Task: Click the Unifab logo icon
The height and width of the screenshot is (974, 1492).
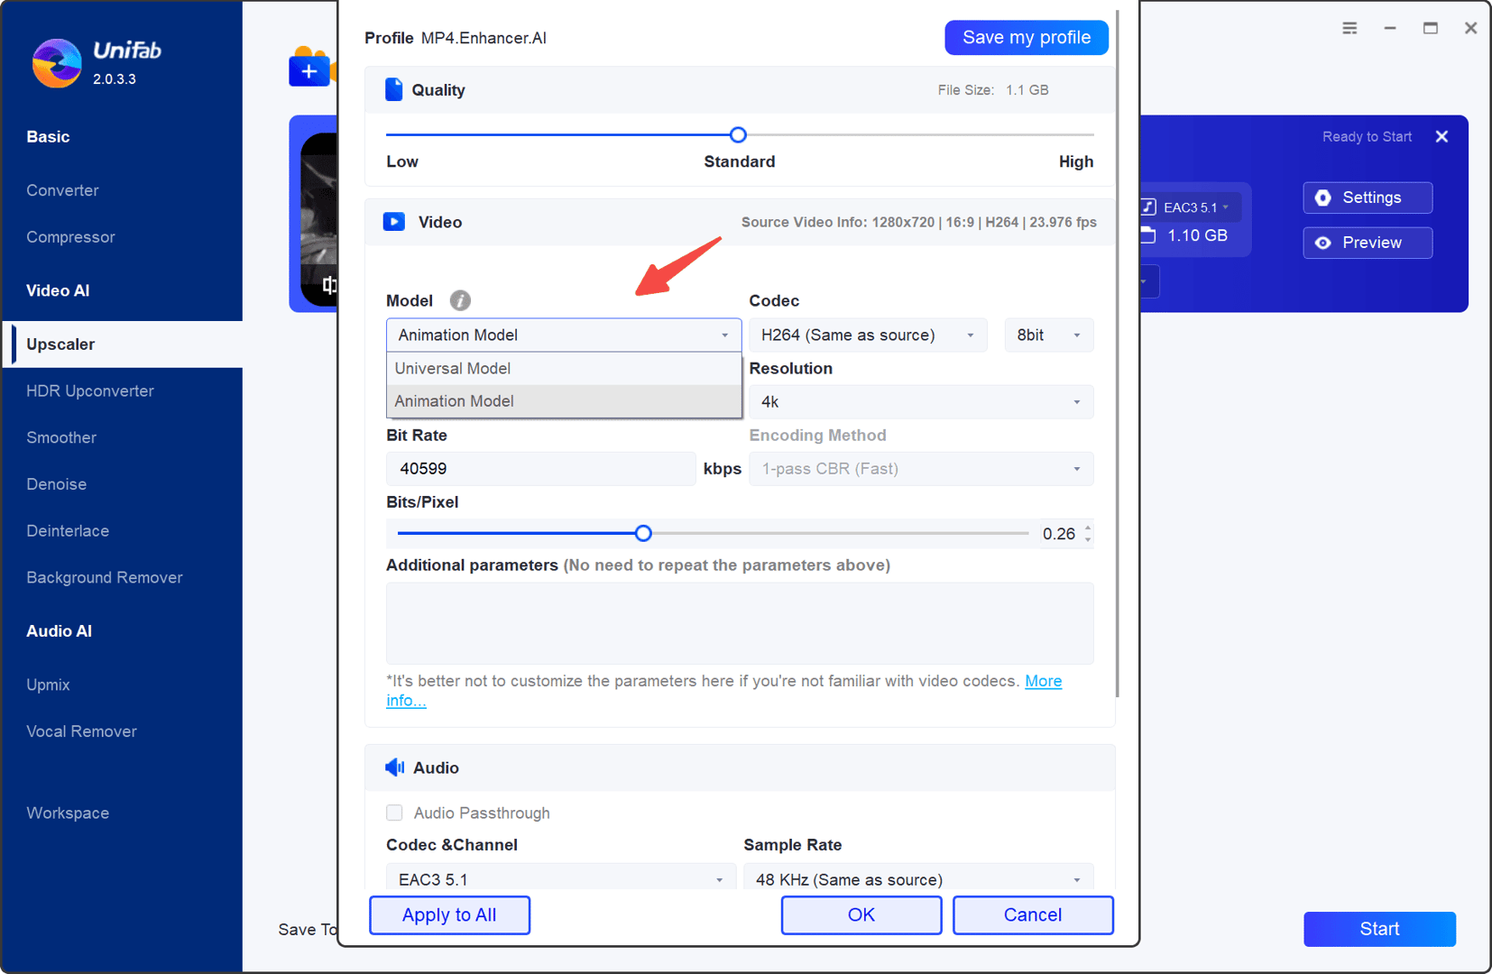Action: 56,63
